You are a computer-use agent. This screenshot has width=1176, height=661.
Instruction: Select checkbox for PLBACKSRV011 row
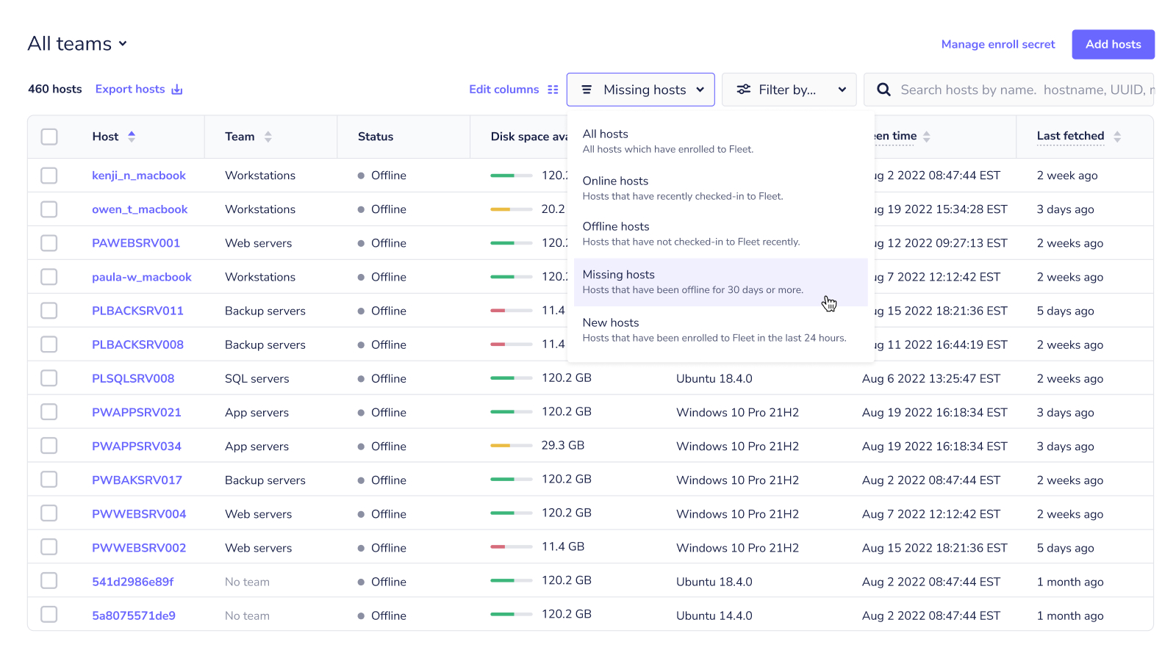point(49,311)
